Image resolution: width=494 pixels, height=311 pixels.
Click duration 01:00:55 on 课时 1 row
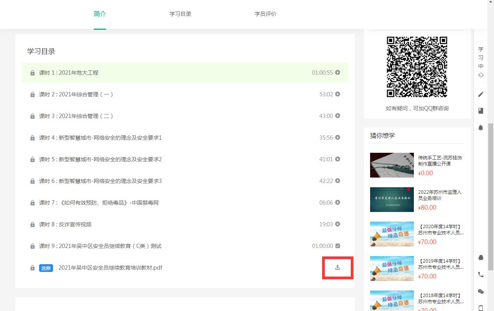click(x=322, y=73)
